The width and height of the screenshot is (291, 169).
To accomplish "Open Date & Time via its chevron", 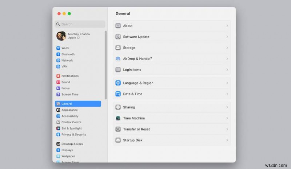I will point(227,94).
